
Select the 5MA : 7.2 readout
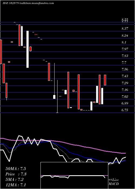(15, 180)
